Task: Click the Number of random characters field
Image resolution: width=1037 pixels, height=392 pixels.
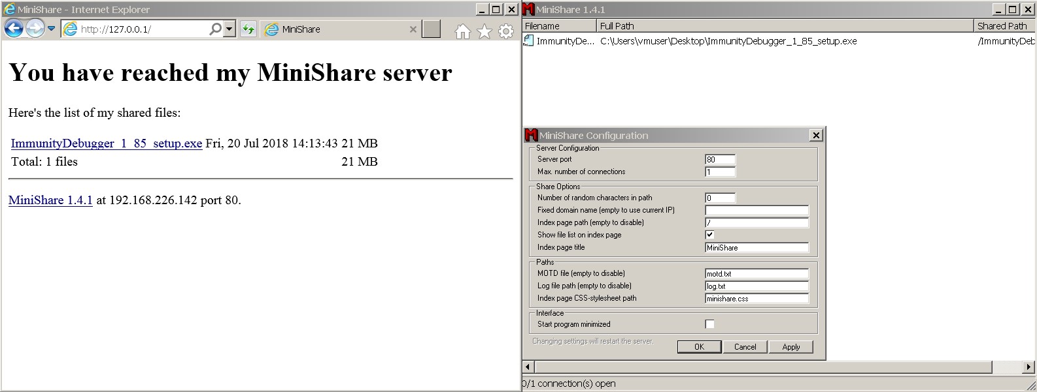Action: 720,198
